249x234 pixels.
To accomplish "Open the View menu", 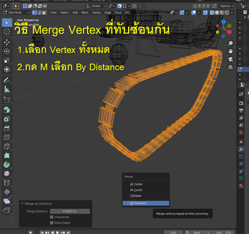I will point(53,13).
